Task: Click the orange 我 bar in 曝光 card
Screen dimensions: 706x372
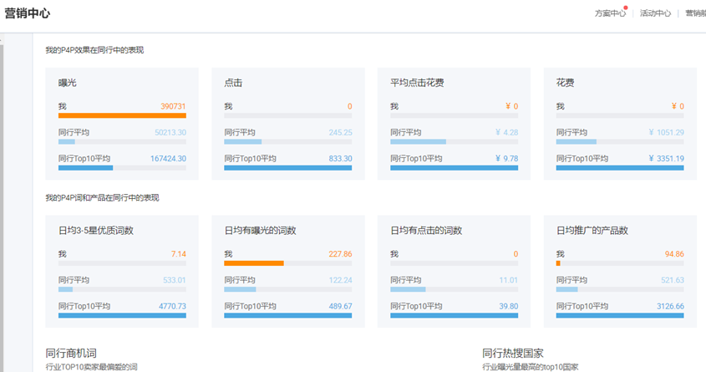Action: point(122,115)
